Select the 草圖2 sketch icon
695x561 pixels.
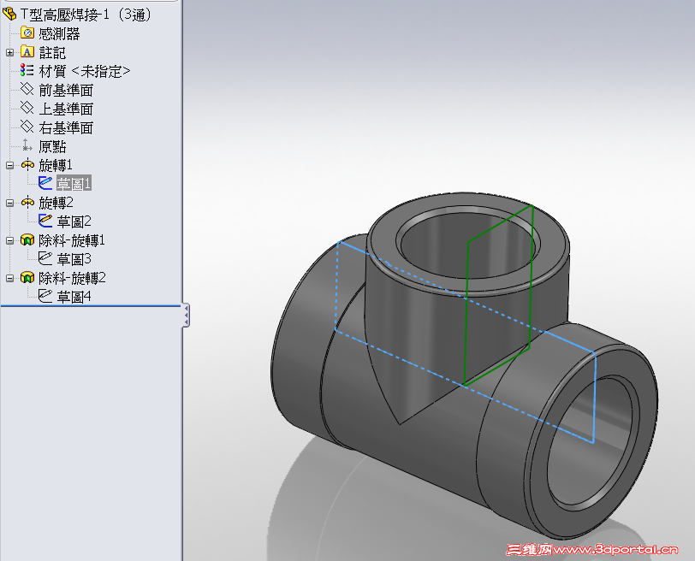[46, 221]
